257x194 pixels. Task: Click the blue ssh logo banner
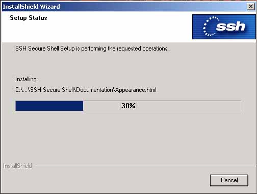click(x=224, y=27)
